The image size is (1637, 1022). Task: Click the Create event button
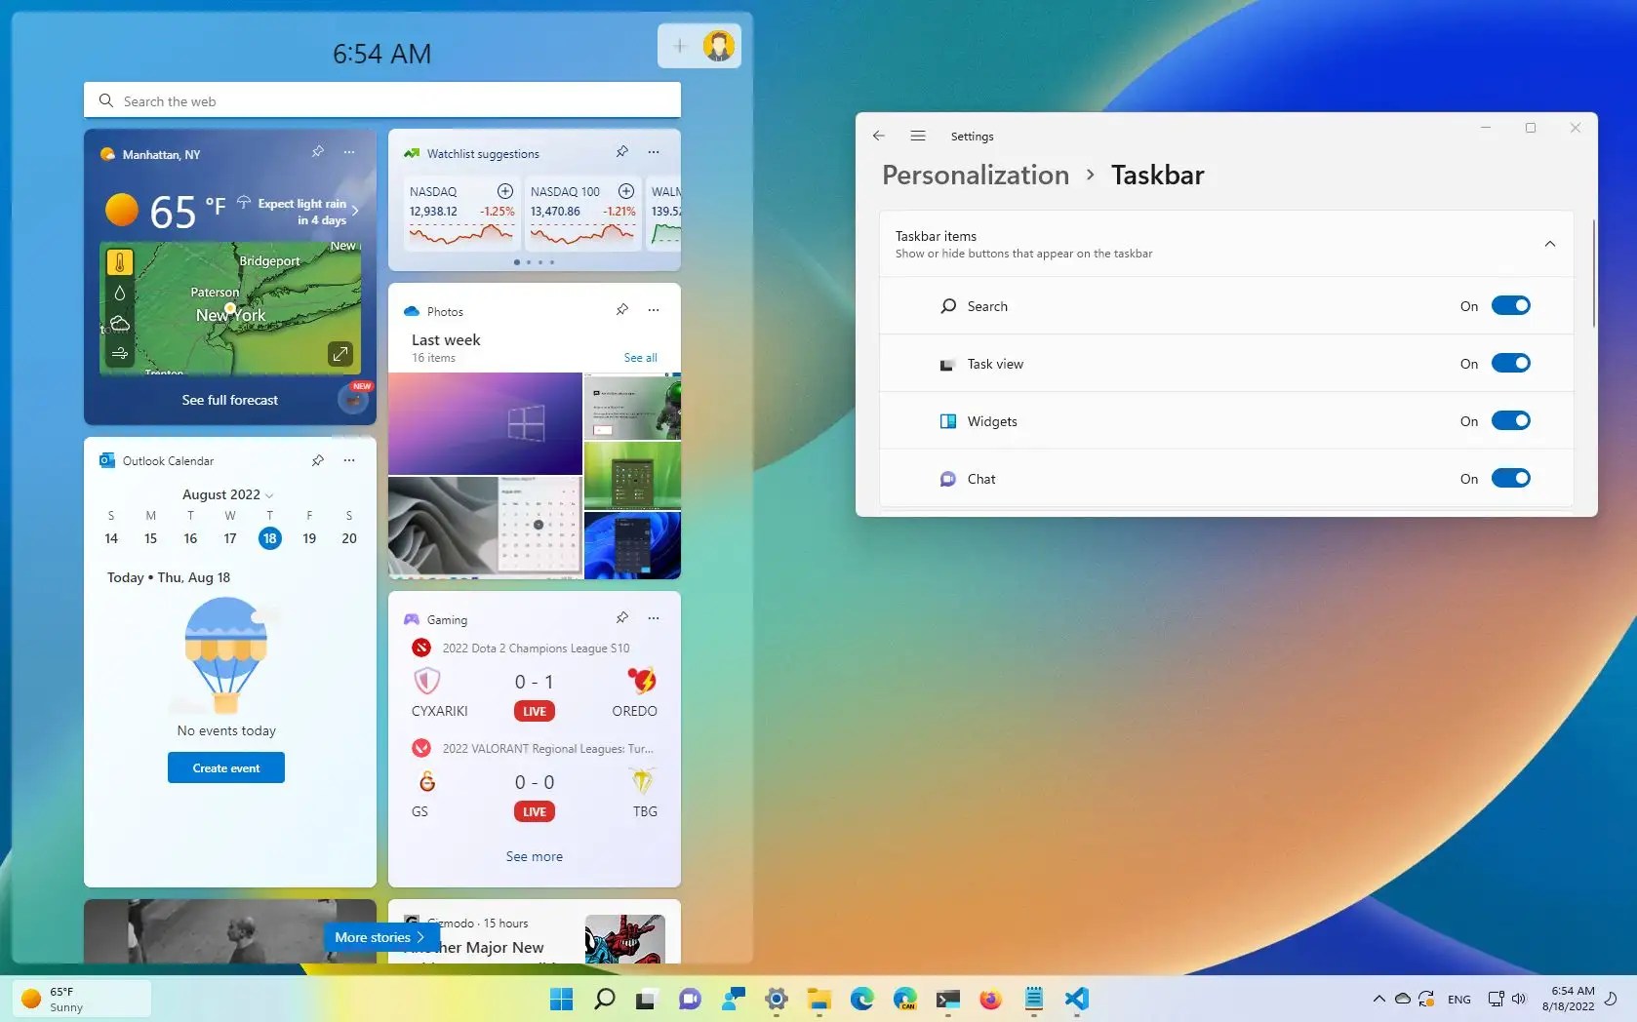[x=225, y=767]
